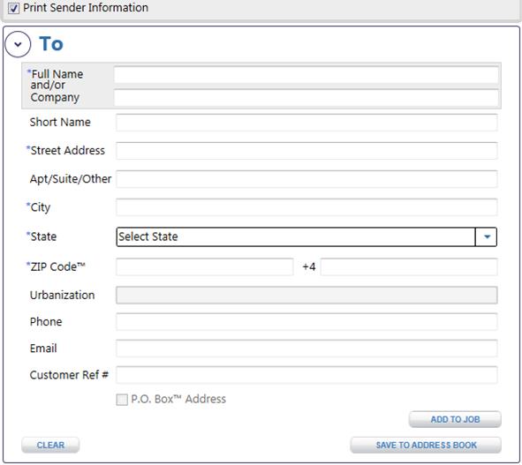The height and width of the screenshot is (465, 522).
Task: Uncheck Print Sender Information checkbox
Action: click(x=13, y=8)
